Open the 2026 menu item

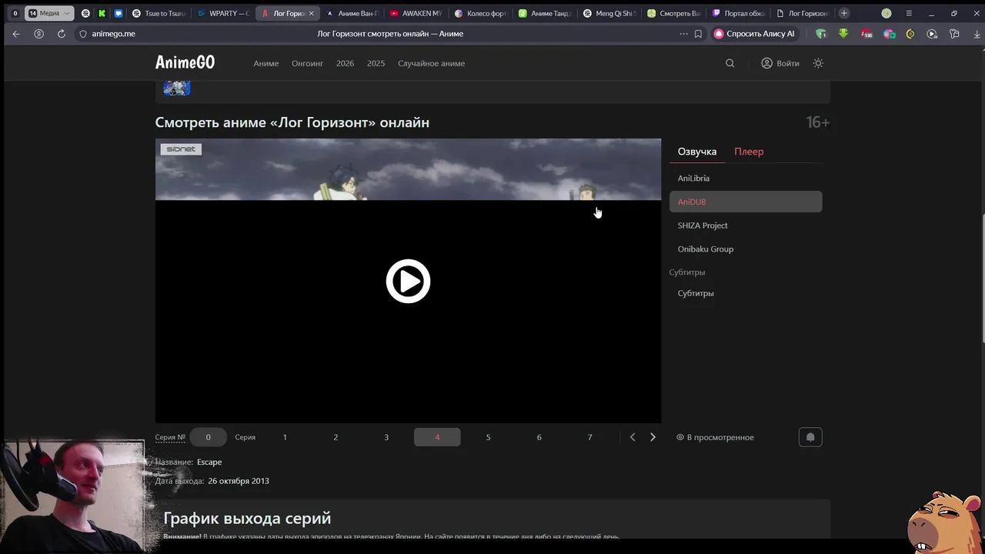[345, 63]
